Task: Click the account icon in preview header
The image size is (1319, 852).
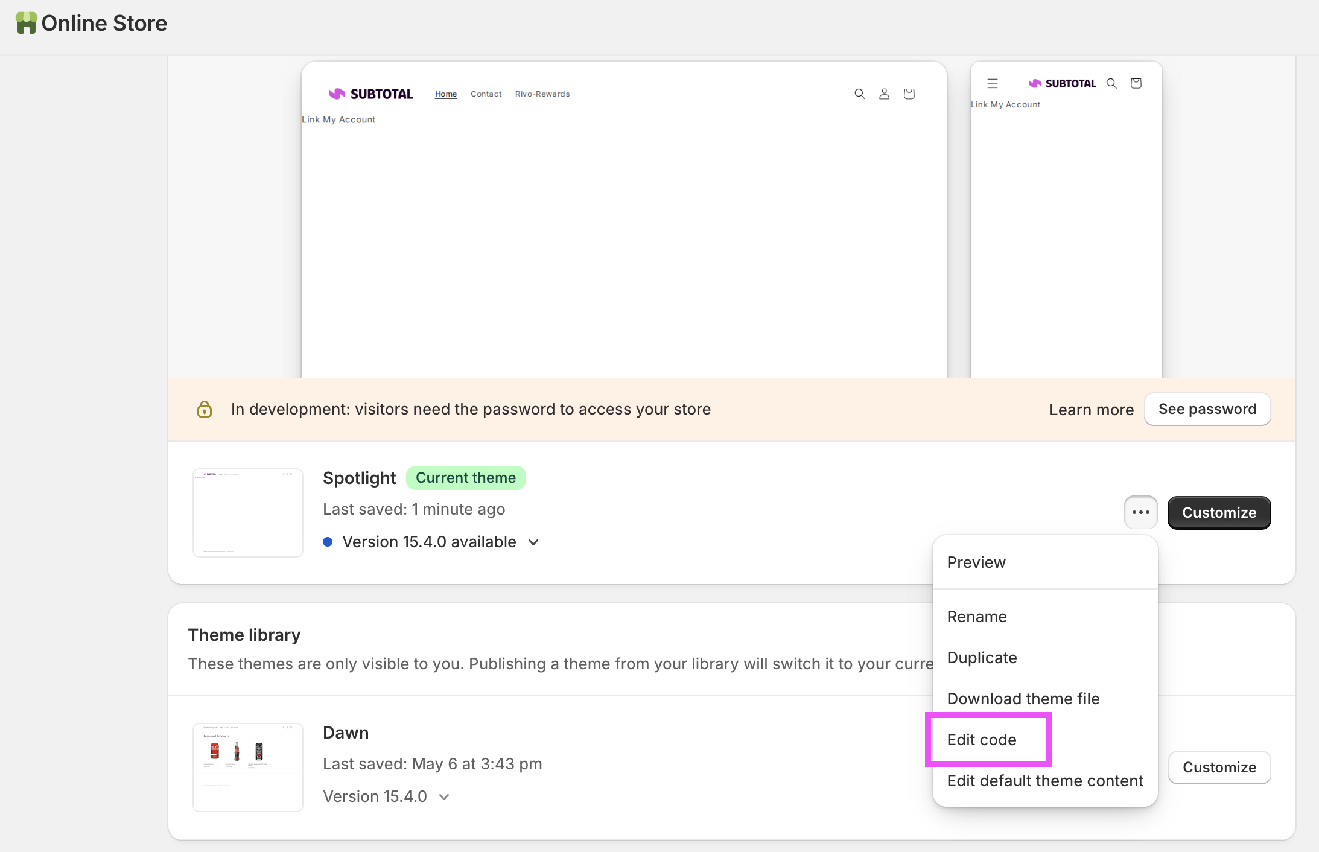Action: (883, 94)
